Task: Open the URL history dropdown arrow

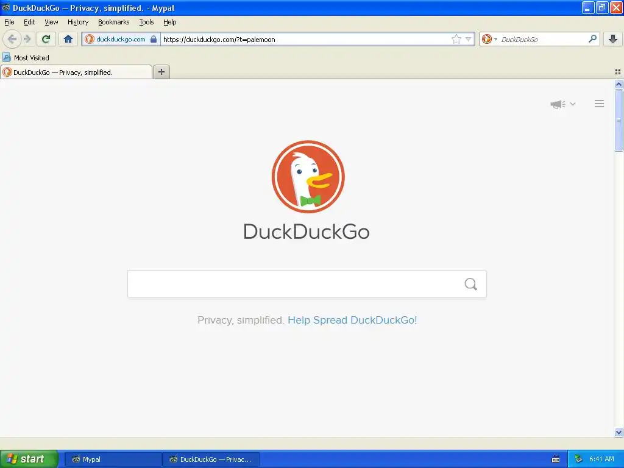Action: [469, 39]
